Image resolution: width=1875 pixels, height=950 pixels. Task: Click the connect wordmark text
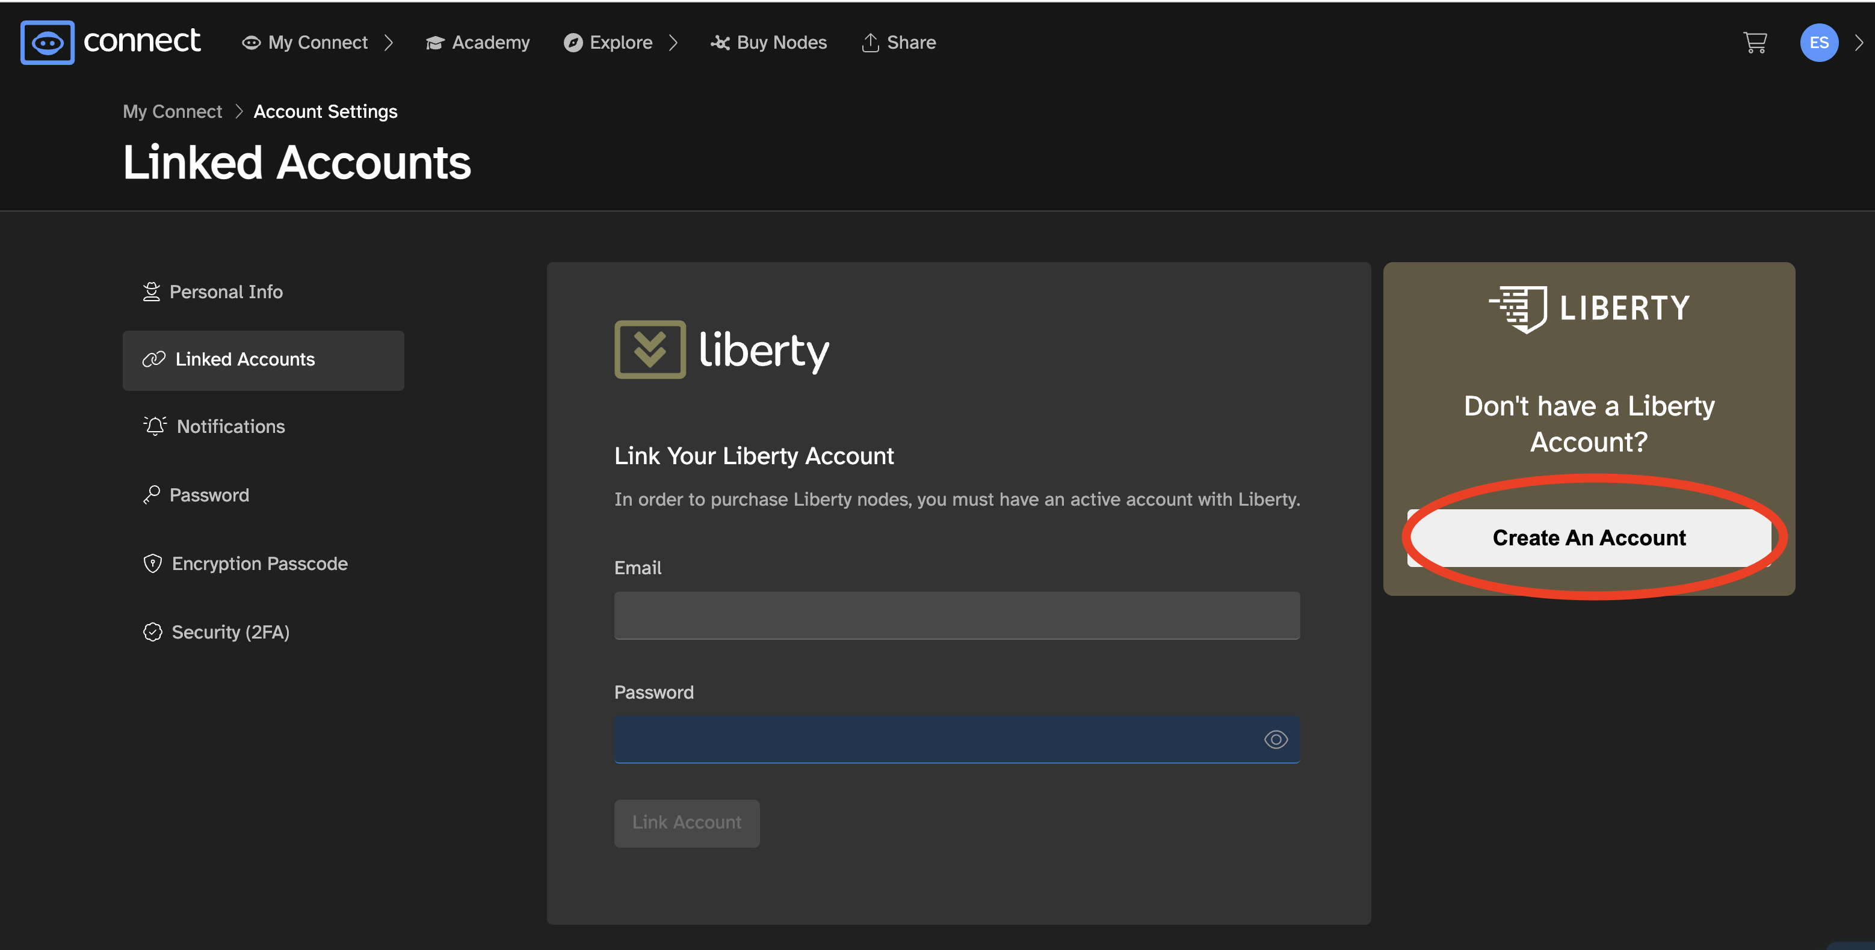click(x=141, y=41)
